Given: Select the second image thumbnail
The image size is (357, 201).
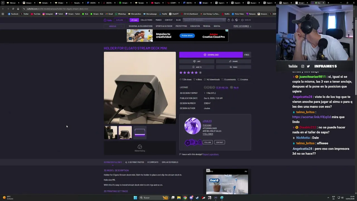Looking at the screenshot, I should (x=125, y=133).
